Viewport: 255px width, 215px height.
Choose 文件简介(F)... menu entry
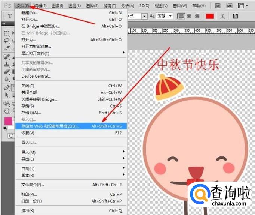point(71,185)
